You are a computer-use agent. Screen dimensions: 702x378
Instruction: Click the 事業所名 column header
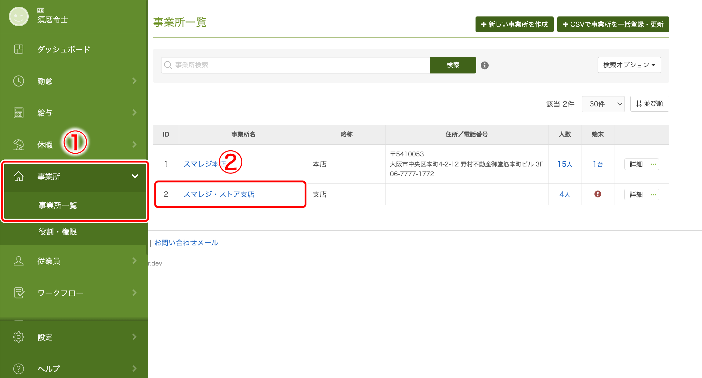(x=243, y=134)
